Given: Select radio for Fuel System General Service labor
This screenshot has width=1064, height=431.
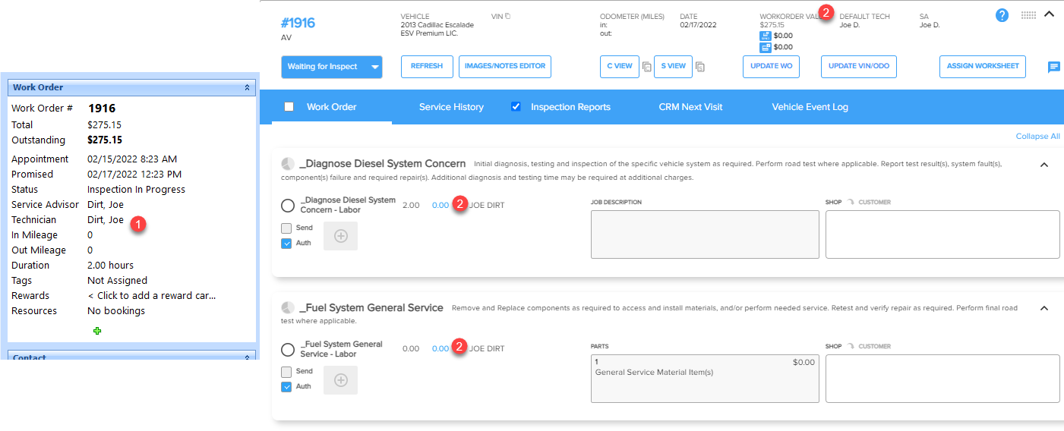Looking at the screenshot, I should (x=288, y=350).
